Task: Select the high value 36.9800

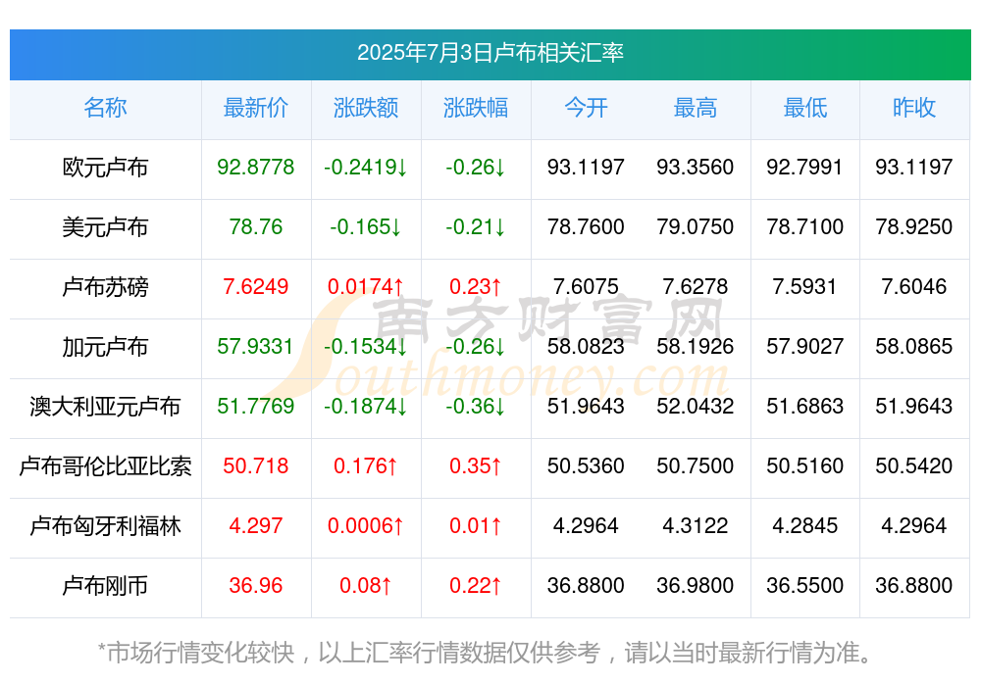Action: coord(696,586)
